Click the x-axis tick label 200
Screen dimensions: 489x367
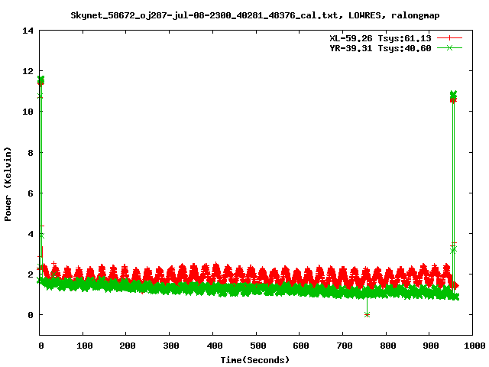pos(128,346)
